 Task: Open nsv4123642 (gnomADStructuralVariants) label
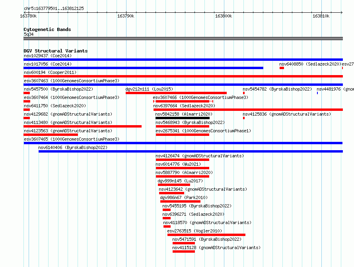pos(203,189)
